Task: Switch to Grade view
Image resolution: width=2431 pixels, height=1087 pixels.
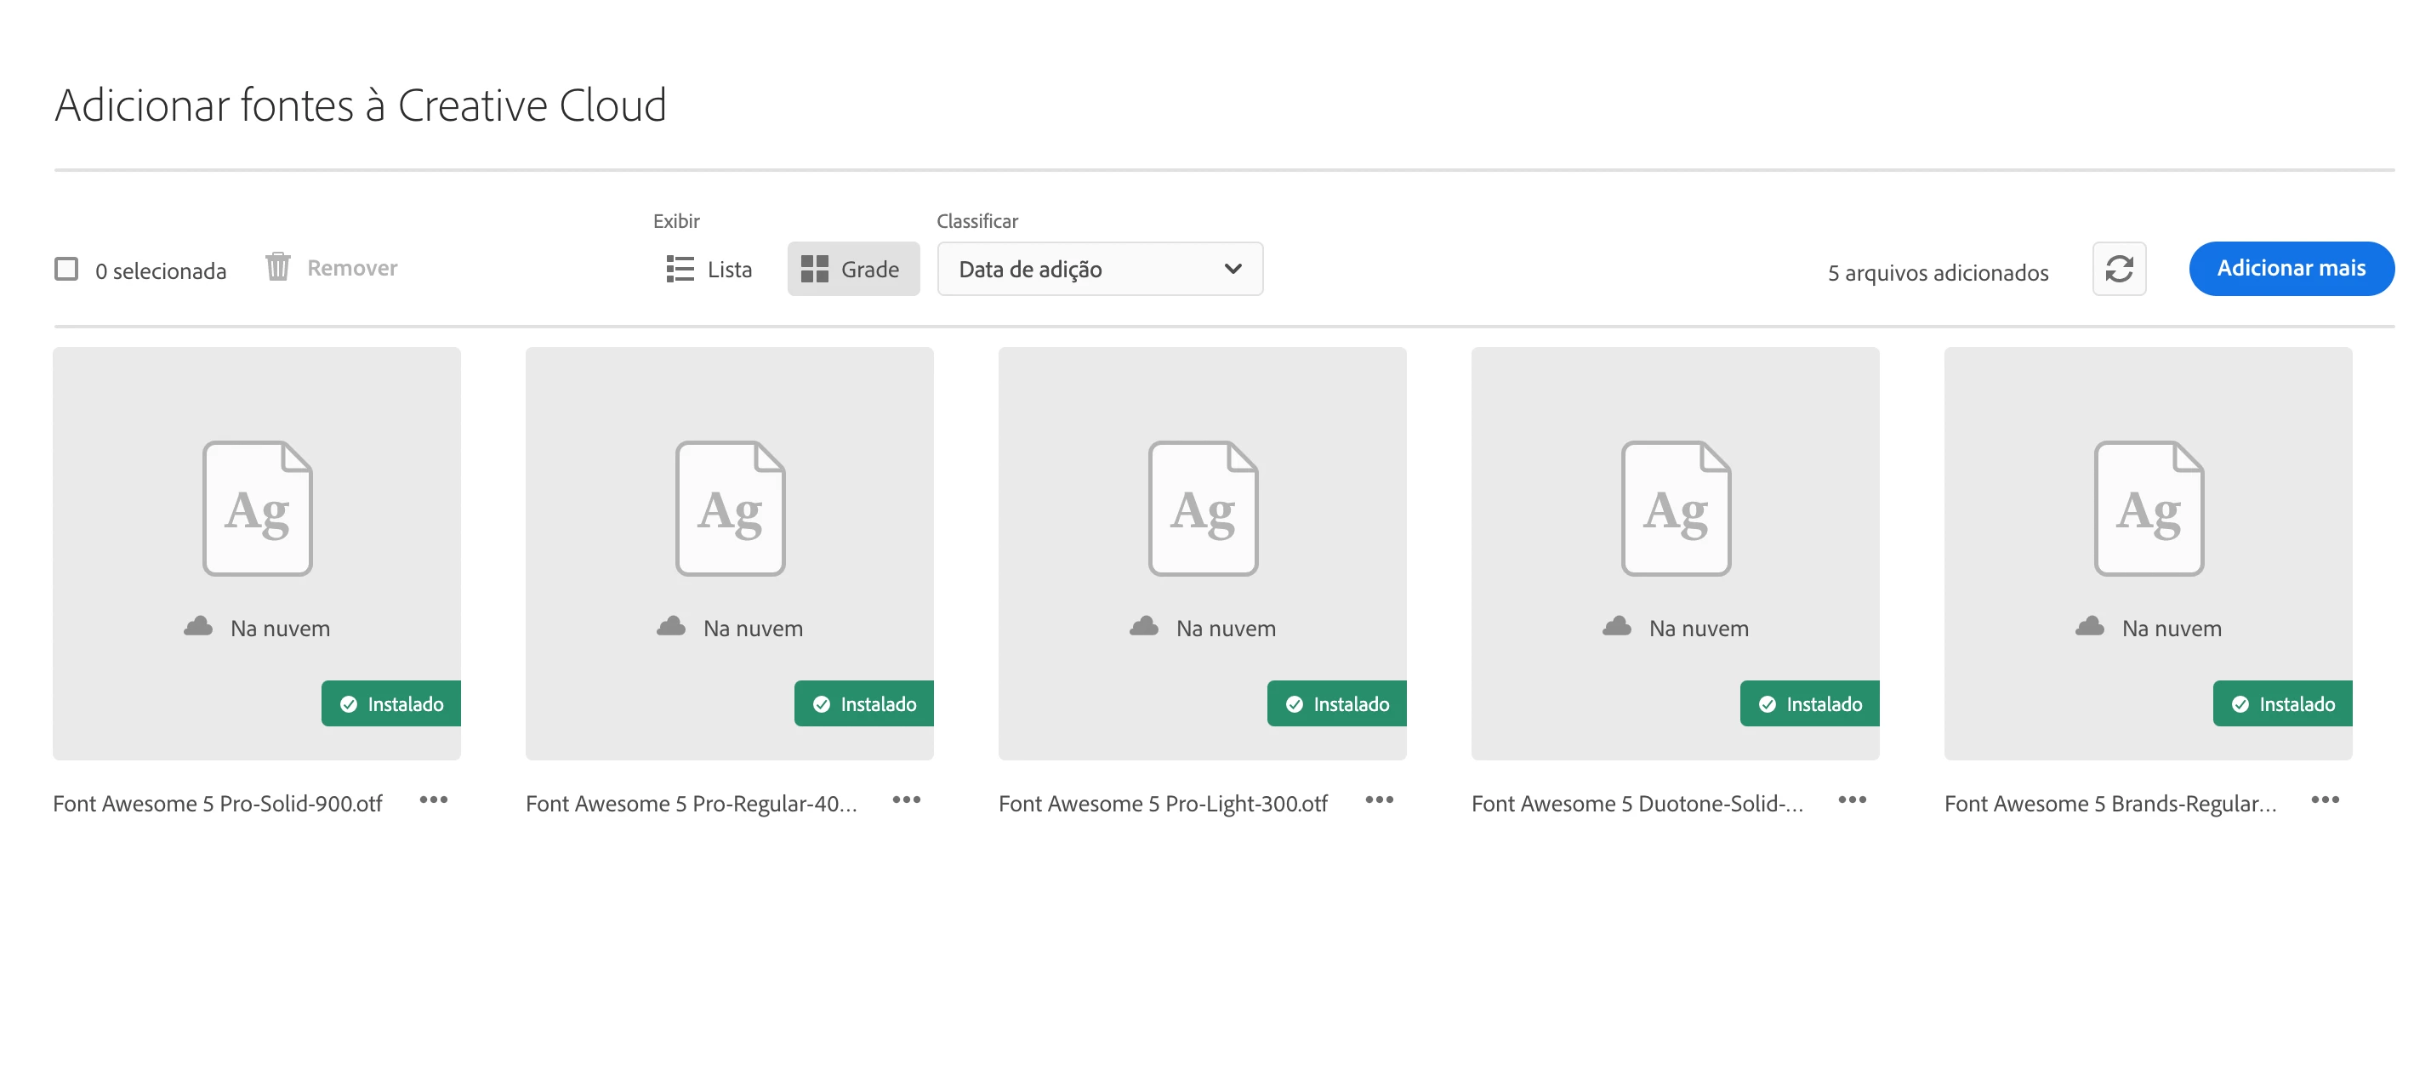Action: pyautogui.click(x=852, y=269)
